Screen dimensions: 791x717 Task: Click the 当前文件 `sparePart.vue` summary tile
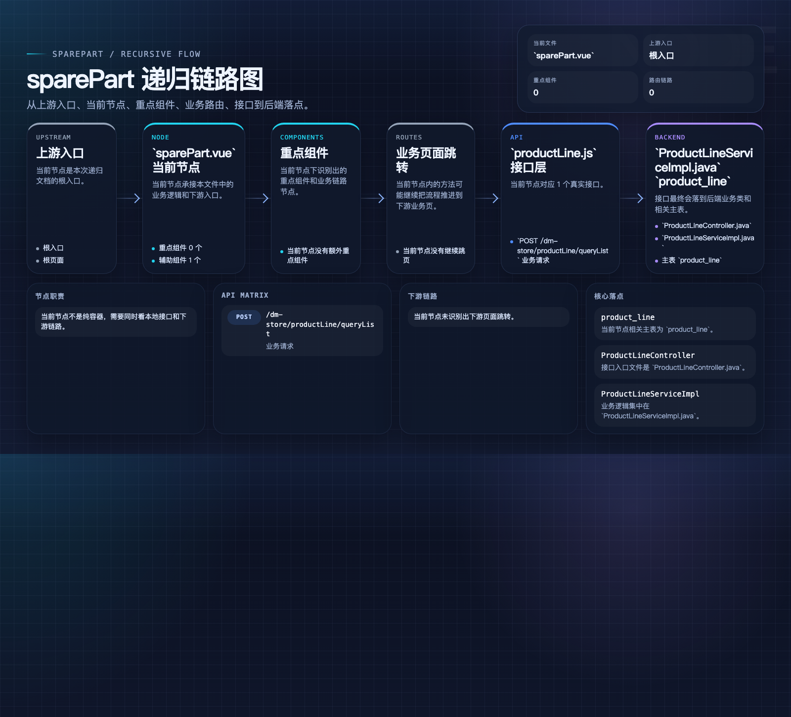click(x=583, y=50)
